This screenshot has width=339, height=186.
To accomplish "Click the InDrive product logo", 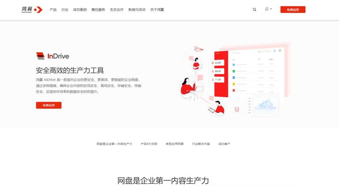I will (x=53, y=56).
